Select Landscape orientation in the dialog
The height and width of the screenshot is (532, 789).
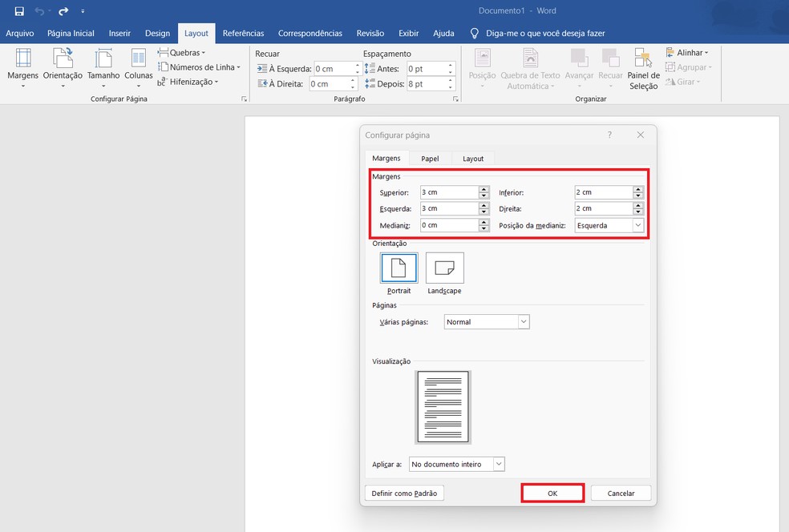[x=444, y=268]
